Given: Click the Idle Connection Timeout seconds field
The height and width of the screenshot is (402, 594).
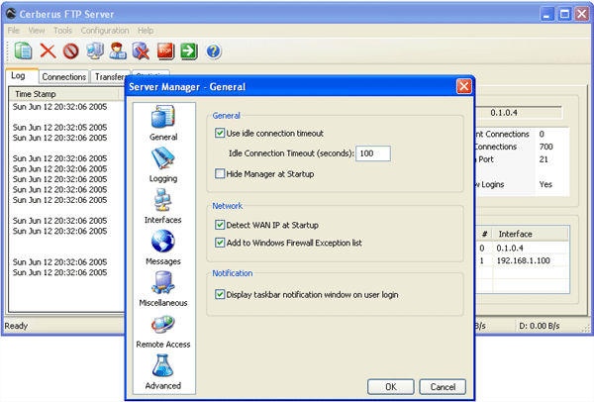Looking at the screenshot, I should pos(373,153).
